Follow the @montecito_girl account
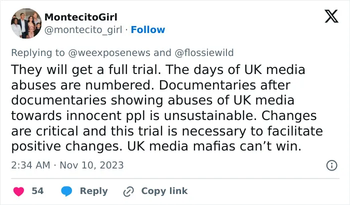This screenshot has width=350, height=205. pos(148,29)
